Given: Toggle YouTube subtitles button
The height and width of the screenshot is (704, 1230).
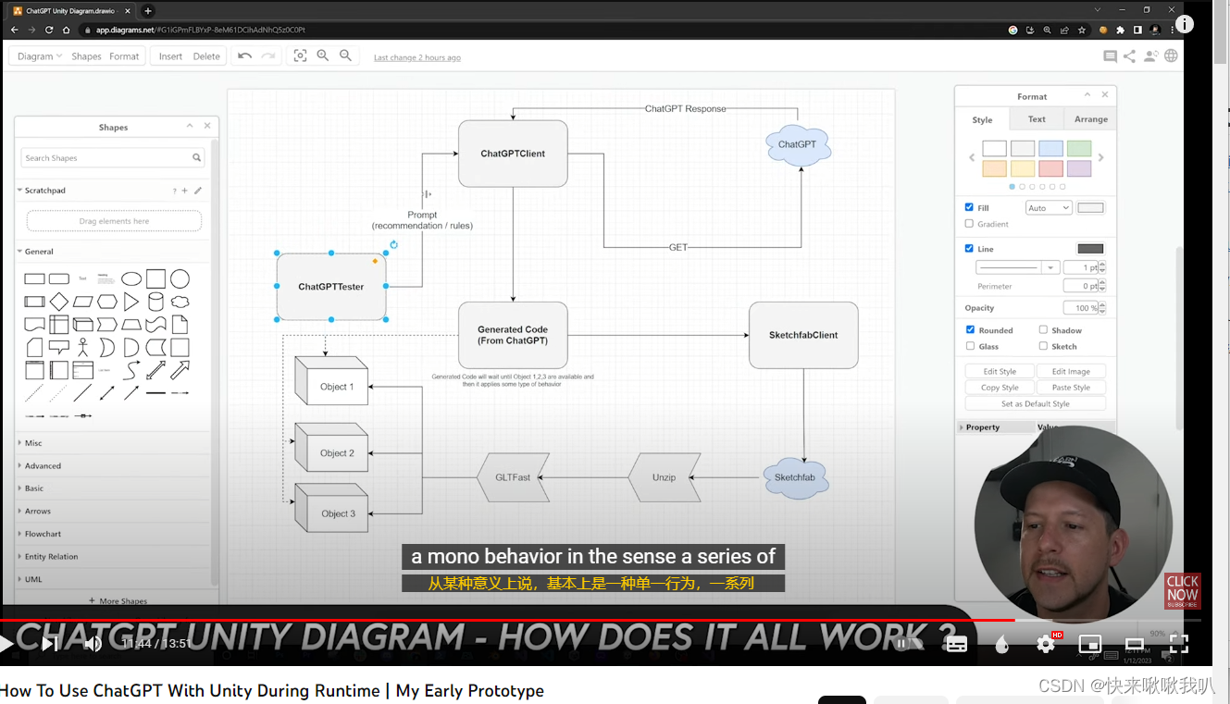Looking at the screenshot, I should click(x=957, y=644).
